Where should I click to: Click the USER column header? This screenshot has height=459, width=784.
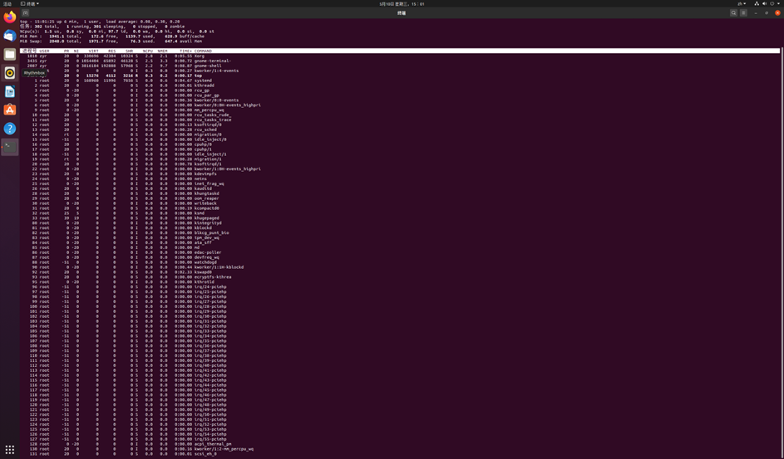[x=44, y=51]
